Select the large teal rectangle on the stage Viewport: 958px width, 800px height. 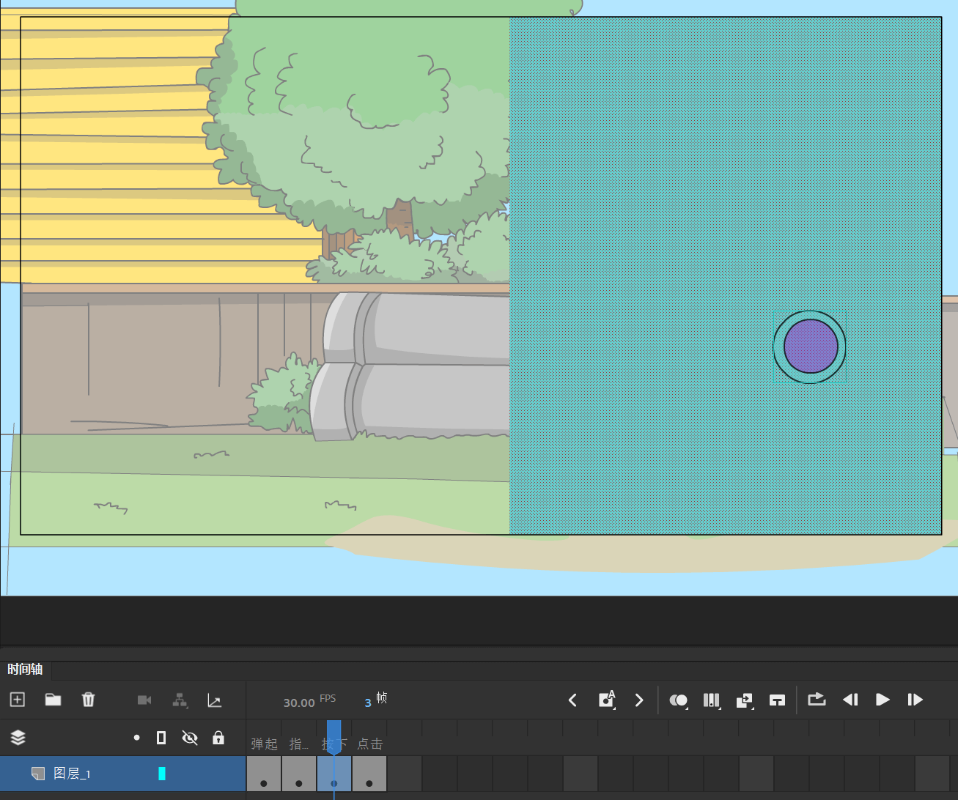click(x=726, y=276)
